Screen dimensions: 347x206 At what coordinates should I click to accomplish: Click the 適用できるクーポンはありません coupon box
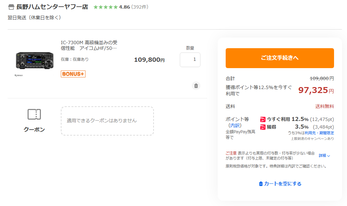pos(107,121)
